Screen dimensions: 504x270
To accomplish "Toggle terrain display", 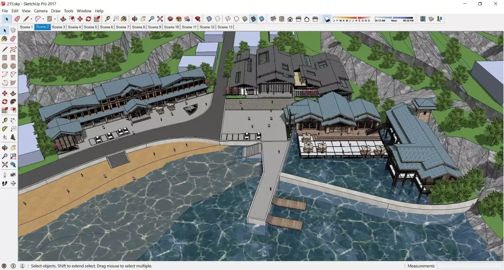I will pos(431,19).
